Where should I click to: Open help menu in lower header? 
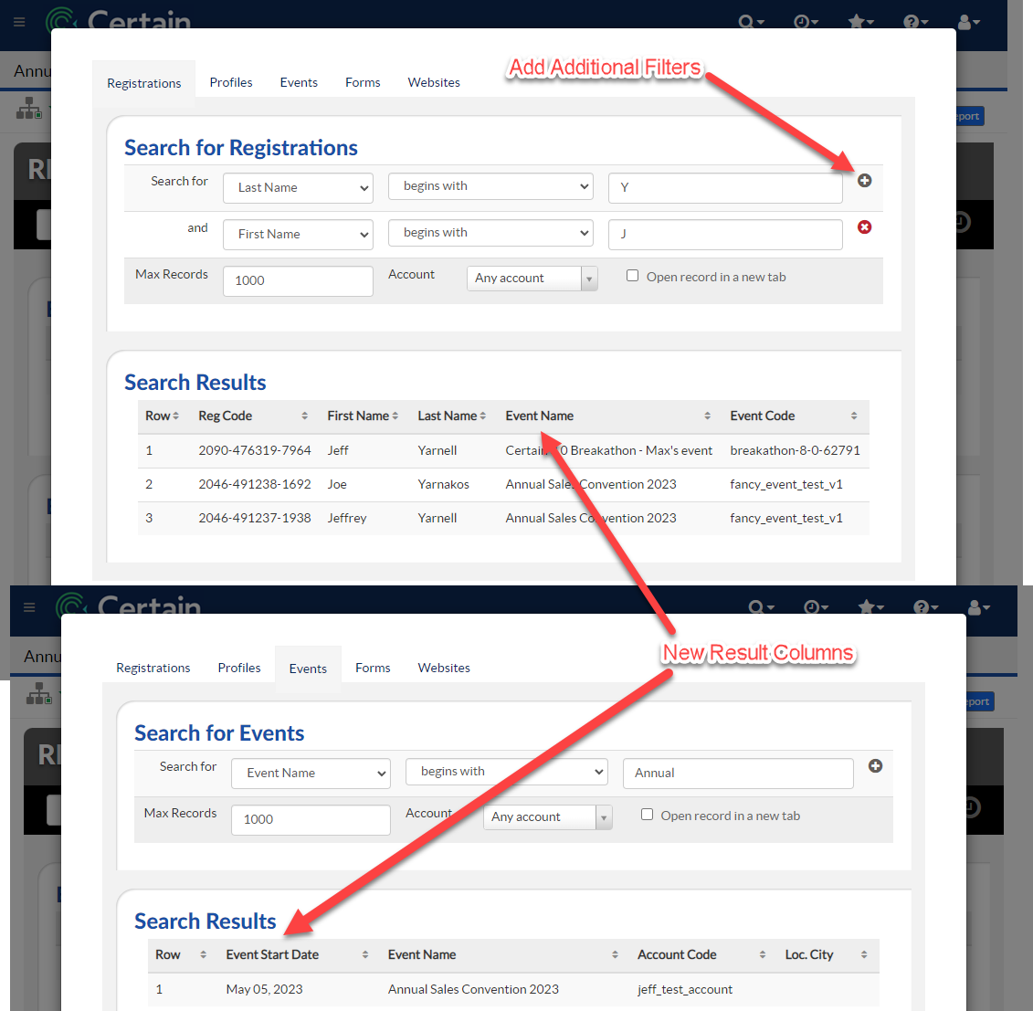(x=925, y=607)
